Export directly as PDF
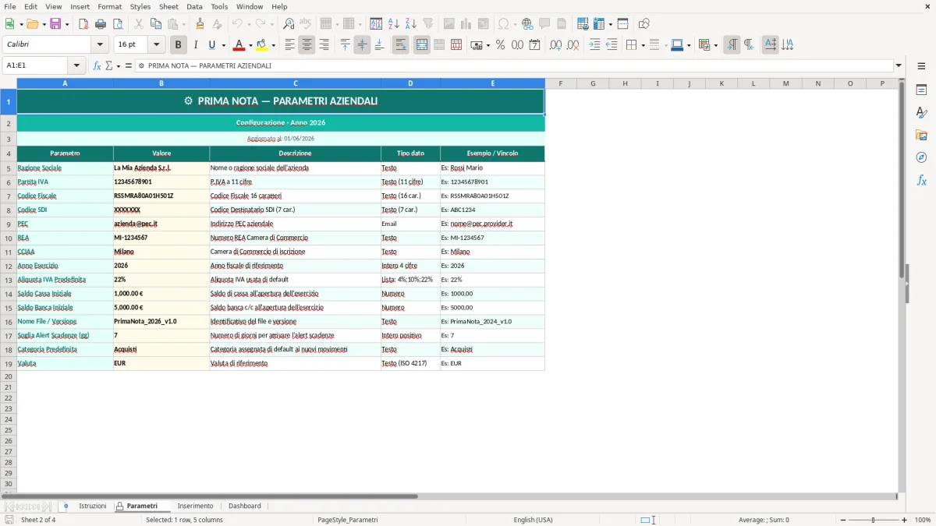This screenshot has height=526, width=936. tap(83, 24)
